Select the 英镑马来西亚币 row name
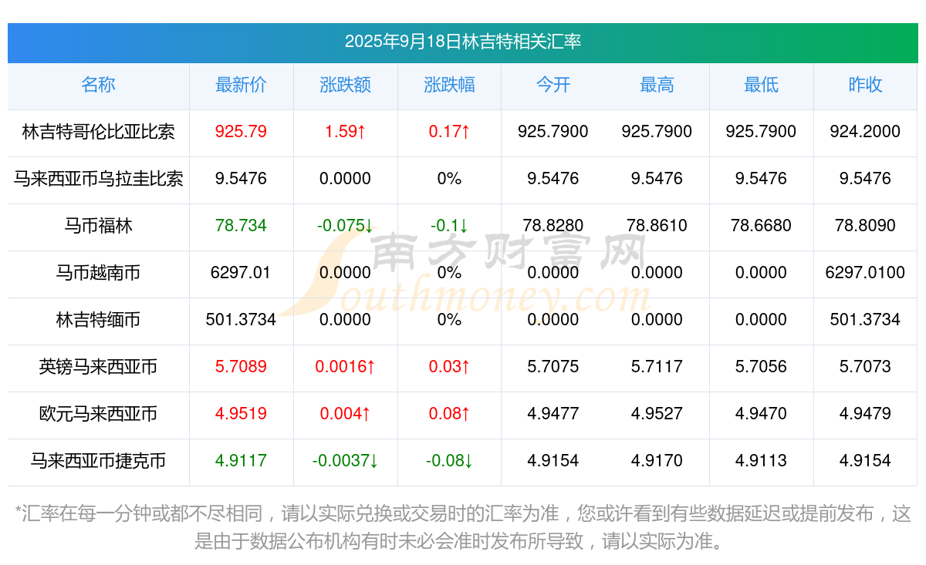This screenshot has width=926, height=565. coord(98,367)
